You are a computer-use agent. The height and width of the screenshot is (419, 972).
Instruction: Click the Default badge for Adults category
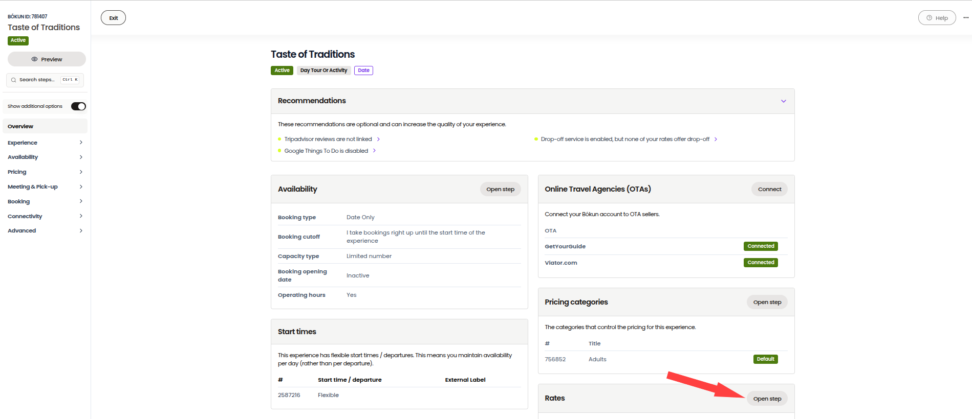(x=765, y=359)
